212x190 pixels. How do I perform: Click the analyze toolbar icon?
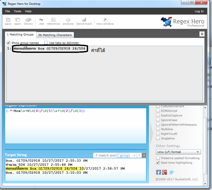click(68, 21)
